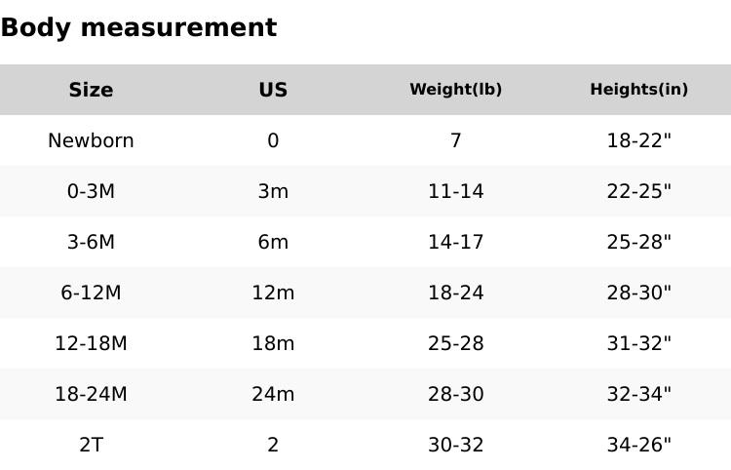Select the 0-3M size cell
Viewport: 731px width, 470px height.
coord(91,191)
